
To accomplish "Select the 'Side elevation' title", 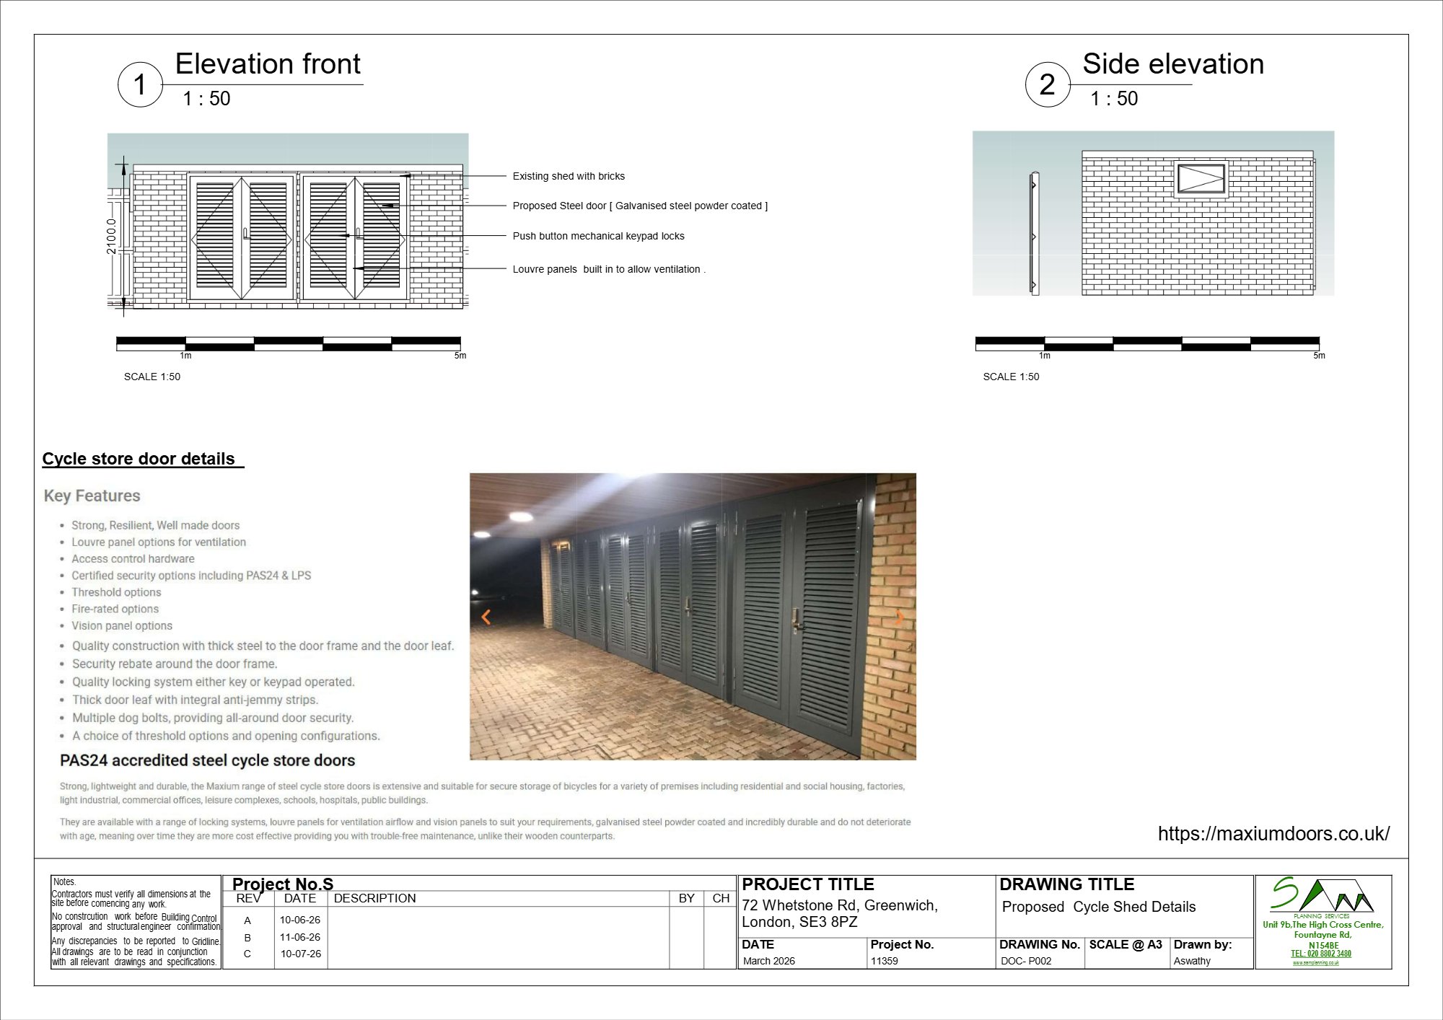I will point(1173,64).
